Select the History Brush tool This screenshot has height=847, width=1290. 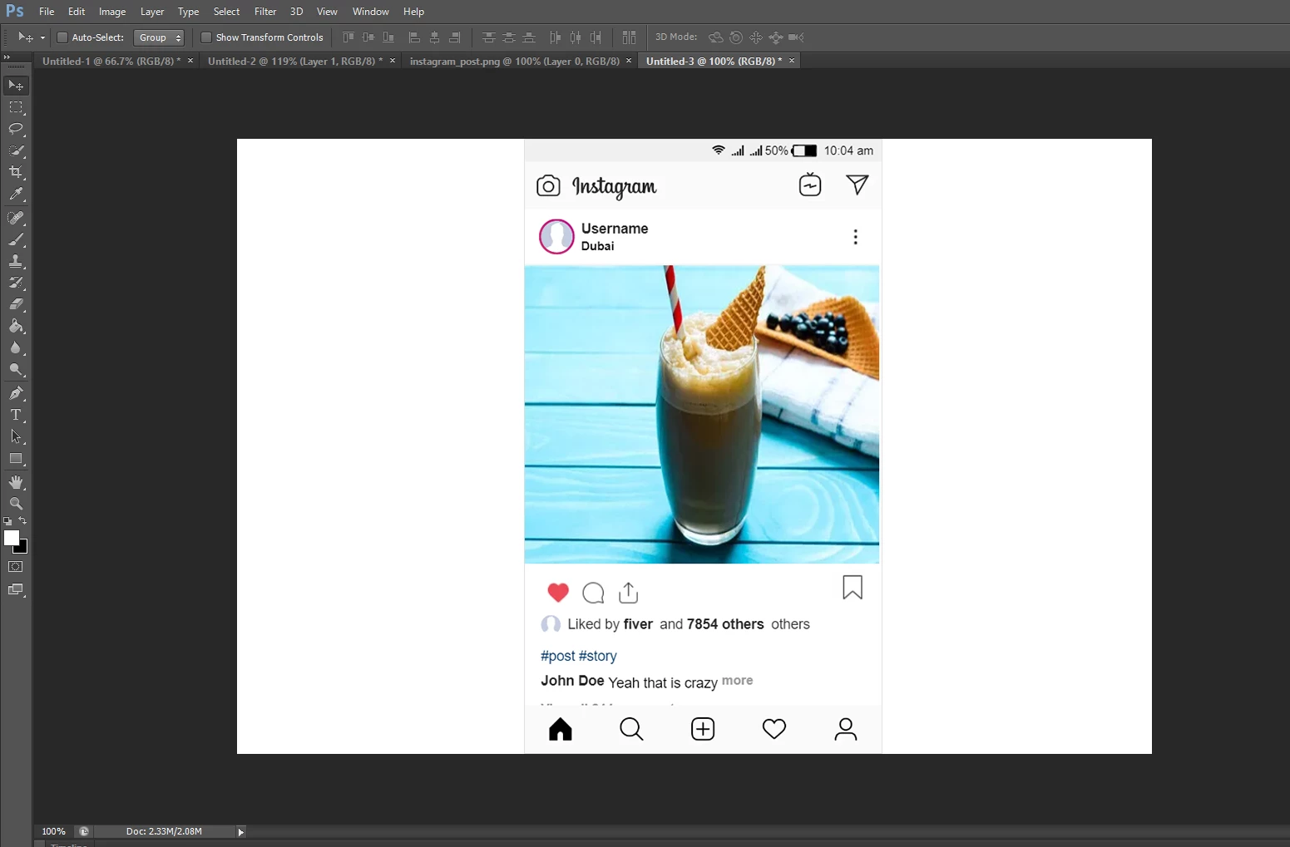coord(16,283)
